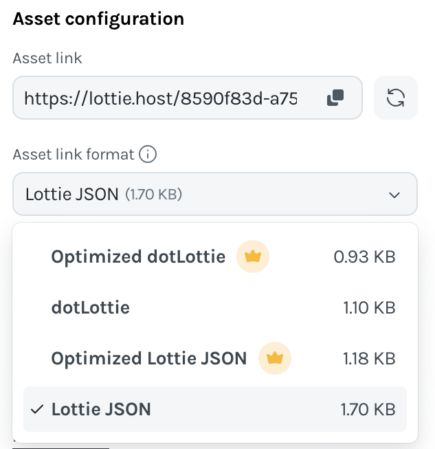Viewport: 435px width, 449px height.
Task: Click the Asset link label
Action: pyautogui.click(x=47, y=58)
